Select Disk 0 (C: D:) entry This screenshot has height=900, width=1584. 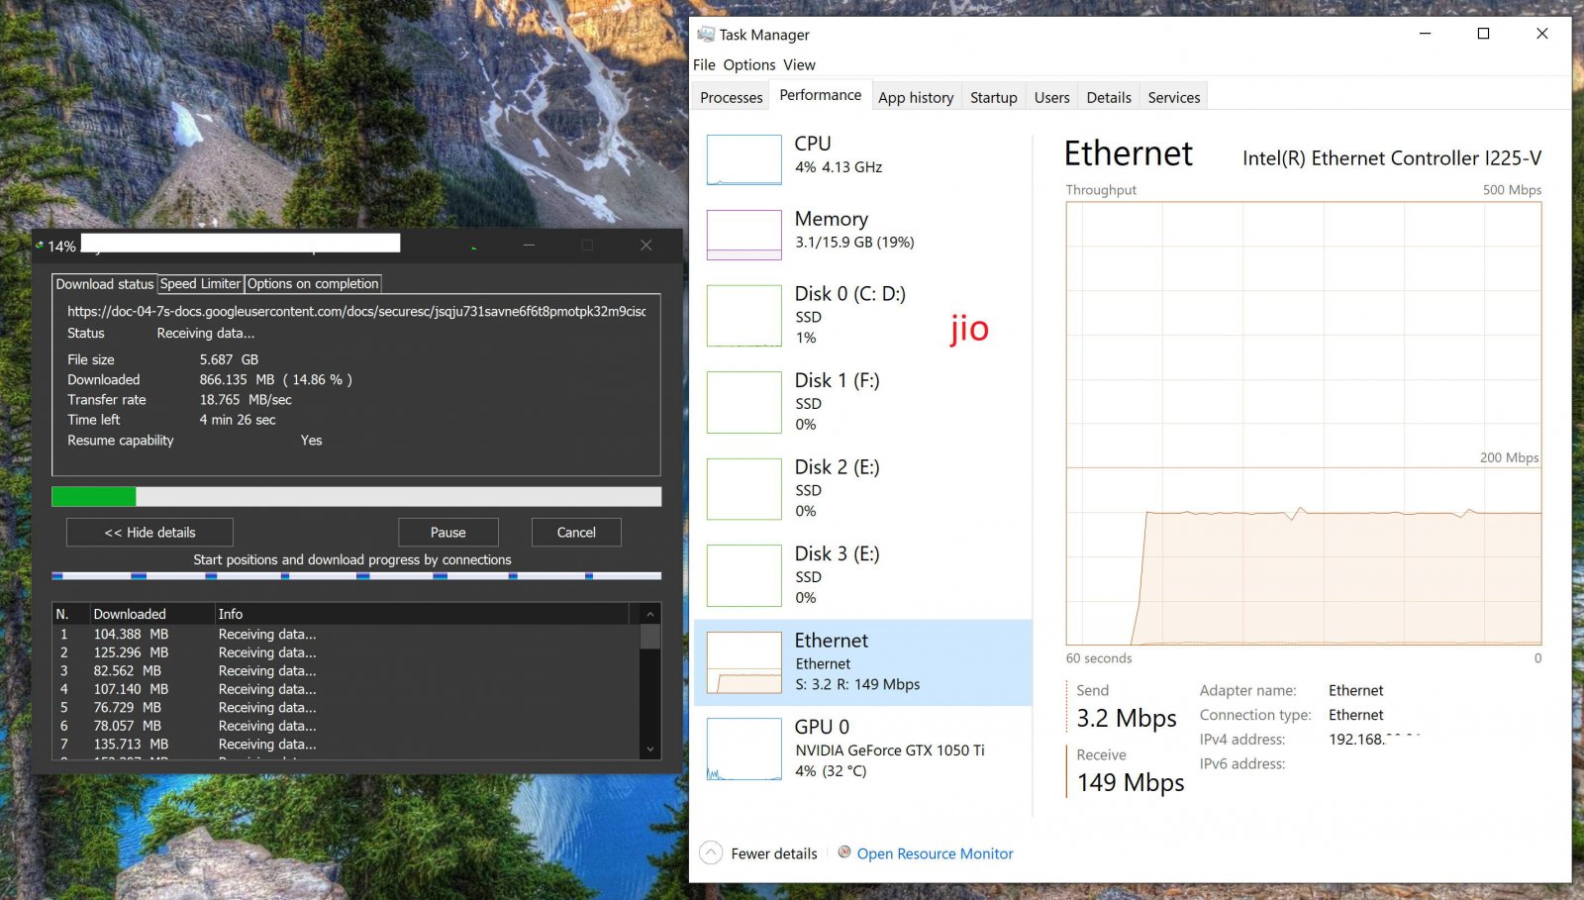coord(862,315)
